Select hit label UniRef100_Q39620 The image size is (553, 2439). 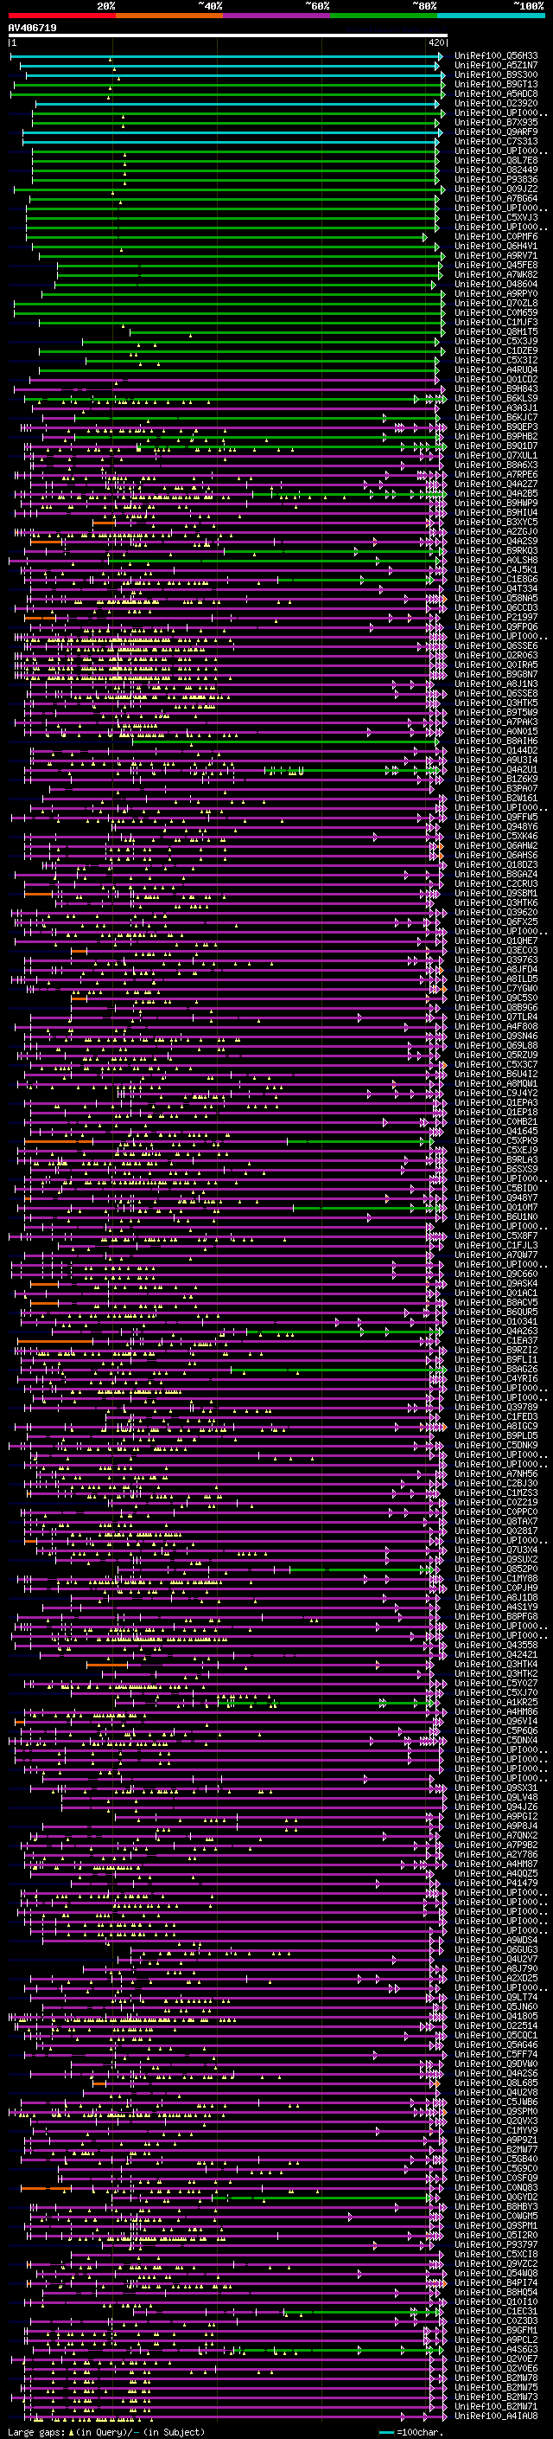[496, 912]
